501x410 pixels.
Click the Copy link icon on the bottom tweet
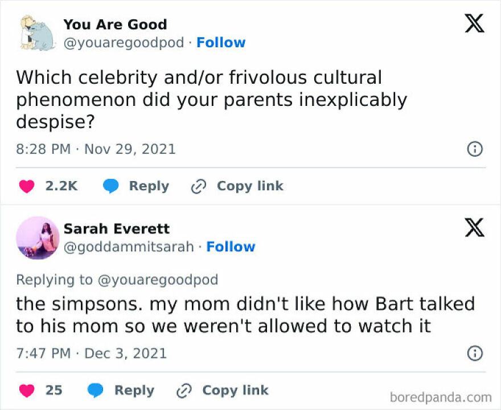pos(183,391)
